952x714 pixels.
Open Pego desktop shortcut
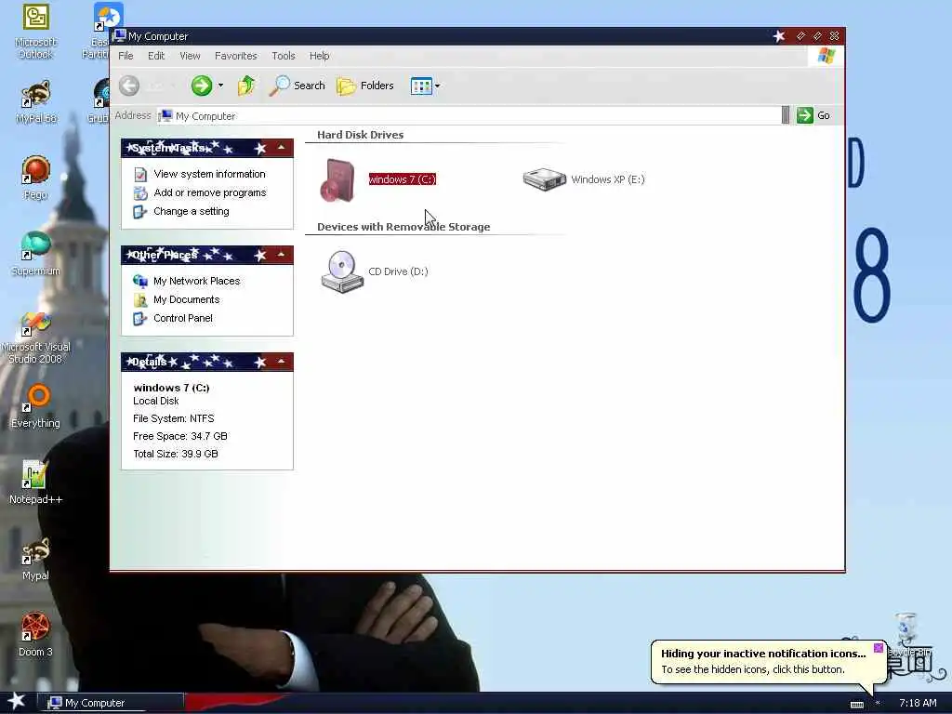coord(35,178)
